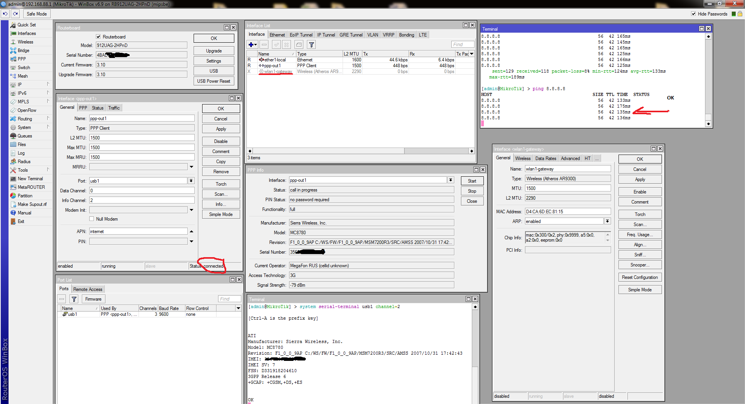Open Remote Access tab in Port List
The width and height of the screenshot is (745, 404).
click(88, 289)
